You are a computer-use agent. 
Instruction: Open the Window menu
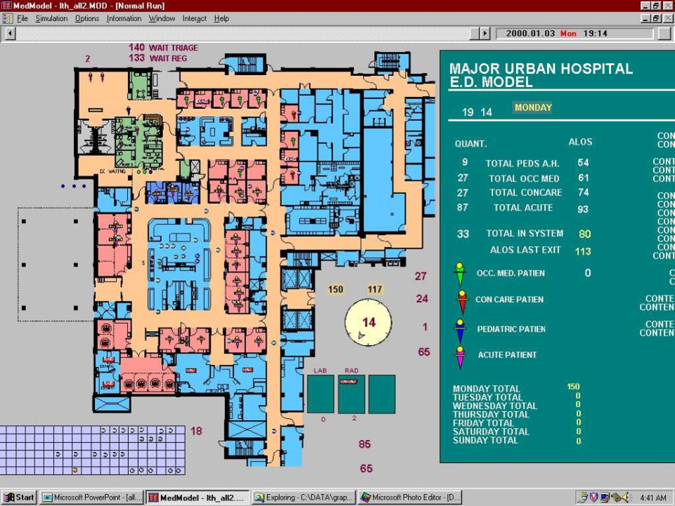(162, 18)
